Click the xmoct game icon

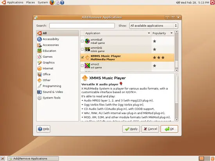87,65
